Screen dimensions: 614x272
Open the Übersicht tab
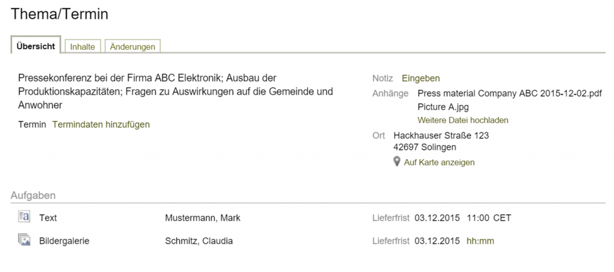pyautogui.click(x=35, y=46)
